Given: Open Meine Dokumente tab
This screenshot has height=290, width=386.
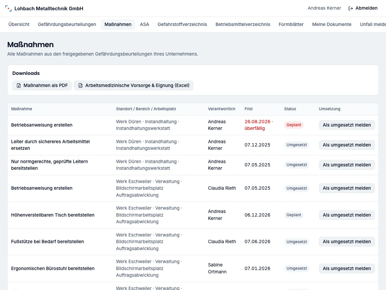Looking at the screenshot, I should tap(332, 24).
